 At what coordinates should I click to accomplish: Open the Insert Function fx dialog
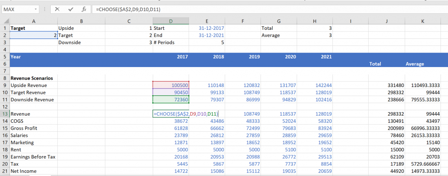tap(83, 9)
